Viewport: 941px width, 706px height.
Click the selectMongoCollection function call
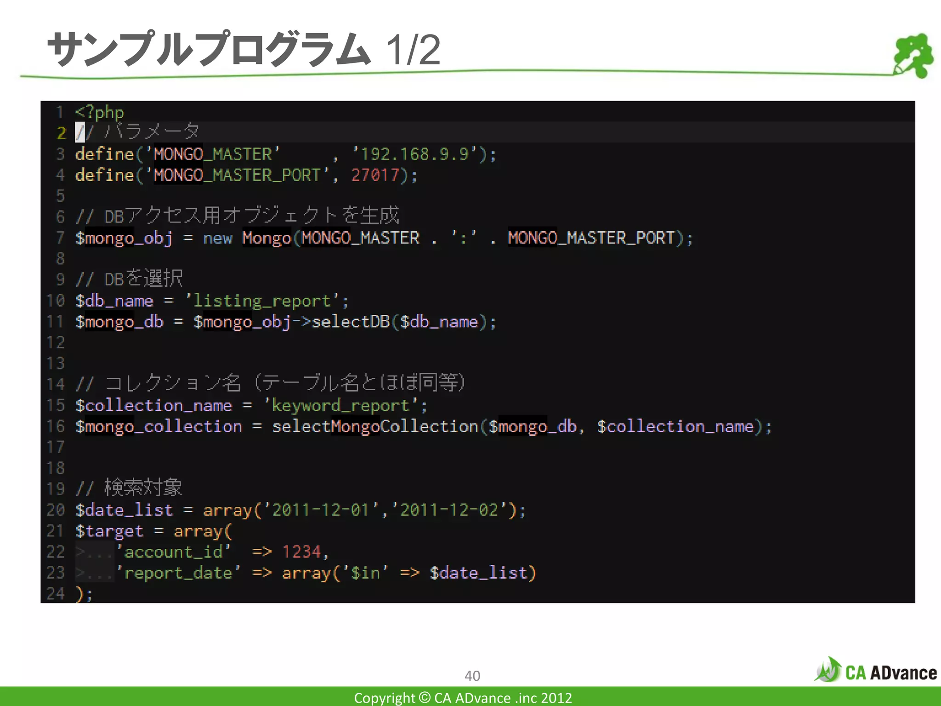coord(375,427)
